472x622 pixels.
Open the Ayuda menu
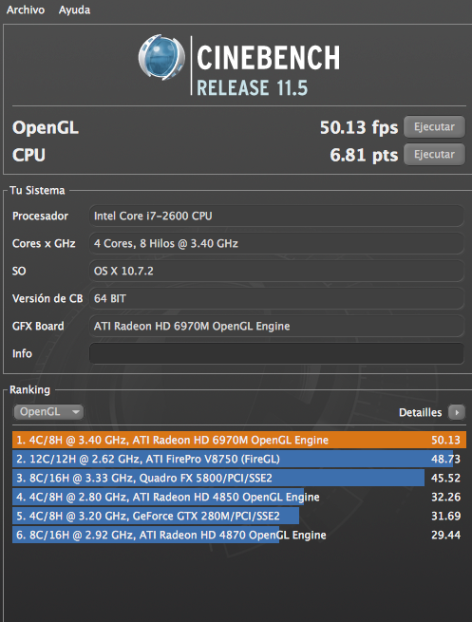(75, 9)
